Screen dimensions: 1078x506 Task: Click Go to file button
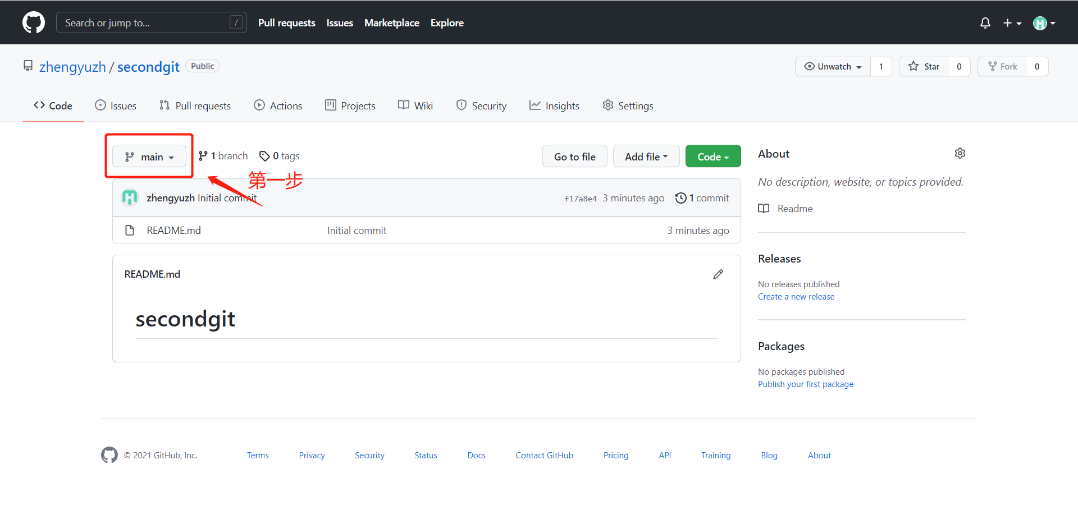tap(574, 157)
